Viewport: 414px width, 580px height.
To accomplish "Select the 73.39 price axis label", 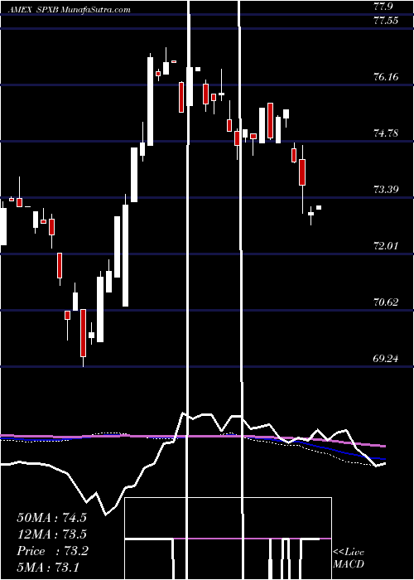I will tap(386, 190).
